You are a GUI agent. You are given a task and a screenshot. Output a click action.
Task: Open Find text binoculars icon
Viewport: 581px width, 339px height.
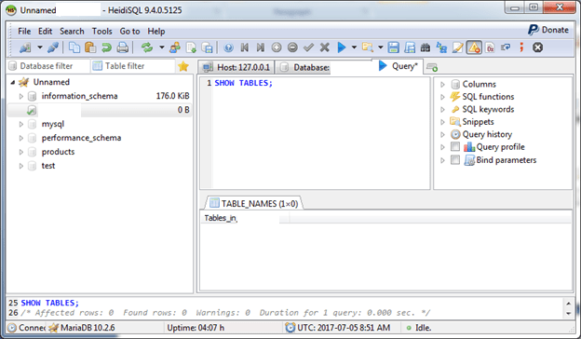tap(426, 47)
